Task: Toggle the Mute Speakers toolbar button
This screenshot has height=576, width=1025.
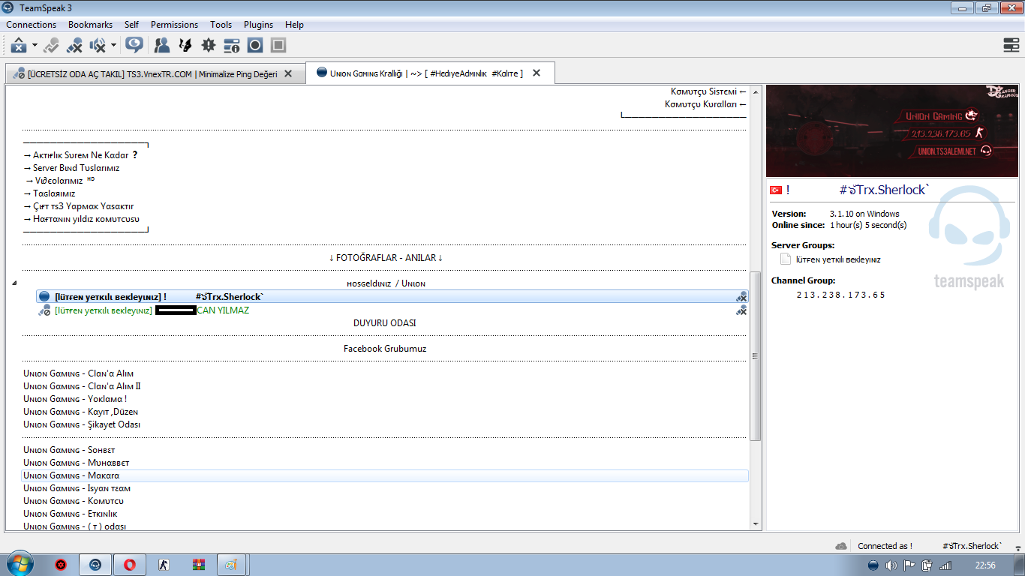Action: click(98, 45)
